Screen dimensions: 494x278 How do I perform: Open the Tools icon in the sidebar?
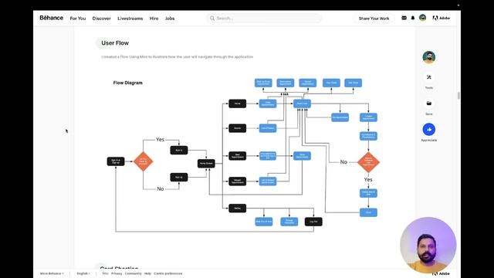429,77
